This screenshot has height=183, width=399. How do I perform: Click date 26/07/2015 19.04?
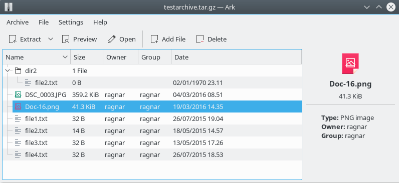(x=198, y=119)
